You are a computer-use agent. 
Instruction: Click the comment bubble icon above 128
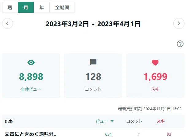coord(93,62)
